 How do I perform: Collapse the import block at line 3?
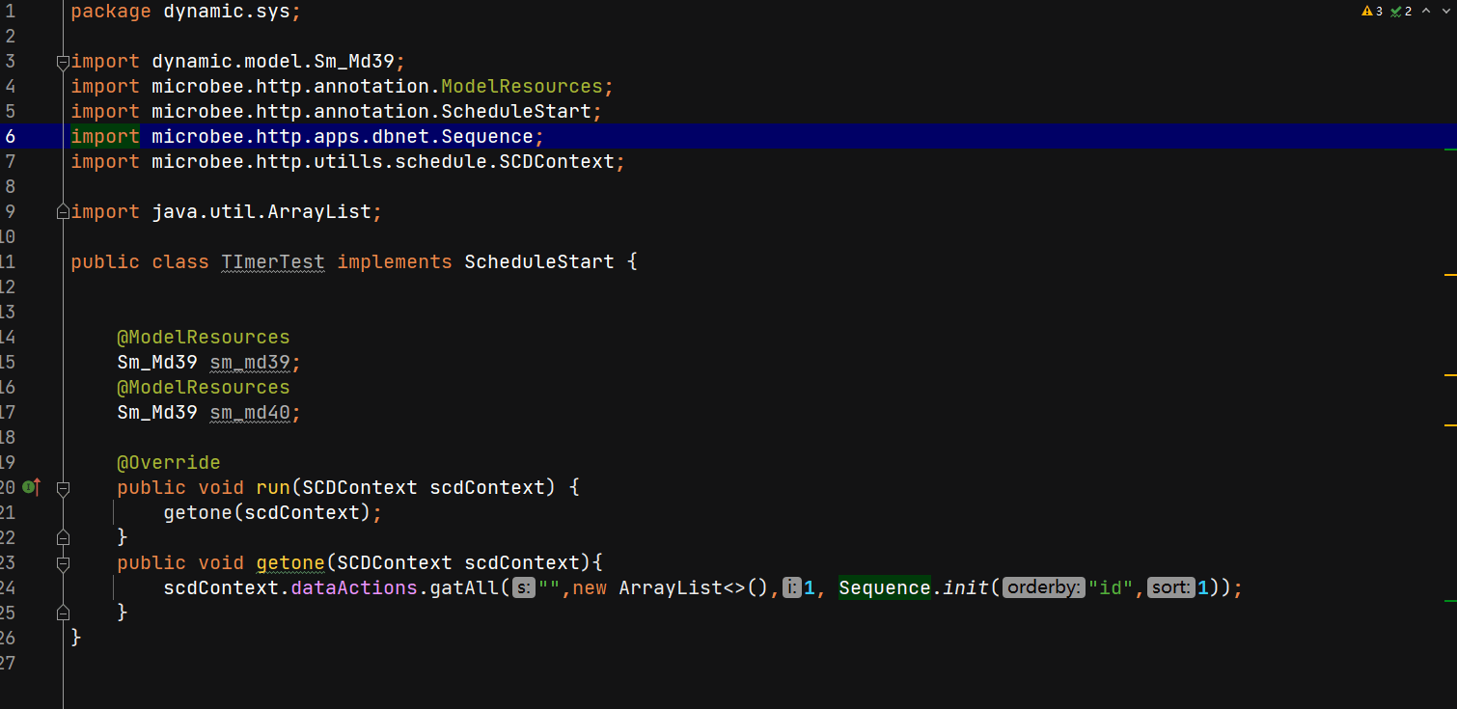(63, 62)
